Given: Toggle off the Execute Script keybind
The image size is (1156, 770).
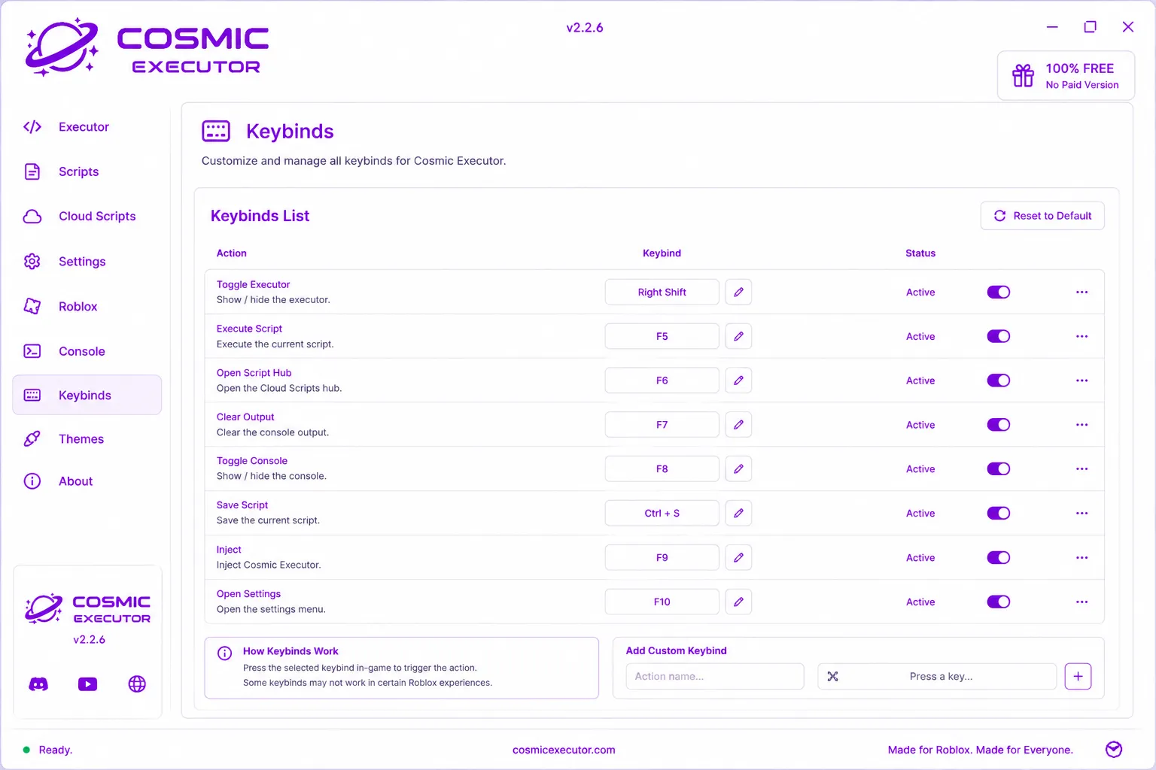Looking at the screenshot, I should point(999,336).
